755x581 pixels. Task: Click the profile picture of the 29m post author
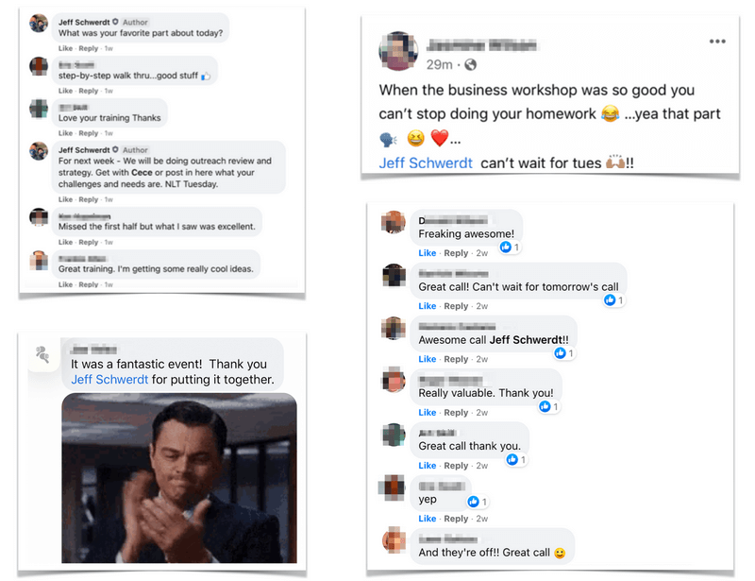398,51
